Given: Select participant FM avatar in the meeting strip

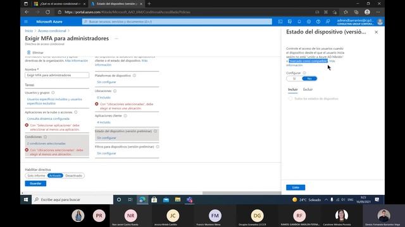Looking at the screenshot, I should point(215,216).
